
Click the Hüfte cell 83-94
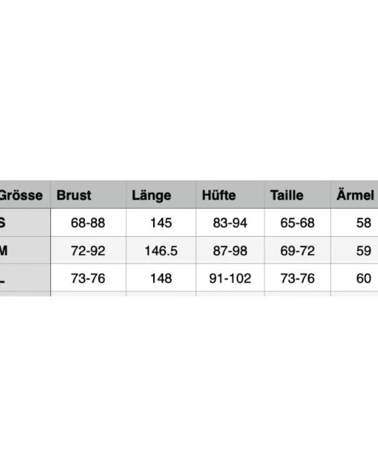(230, 223)
